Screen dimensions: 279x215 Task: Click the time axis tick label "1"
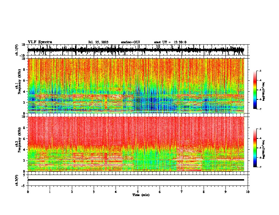click(50, 192)
